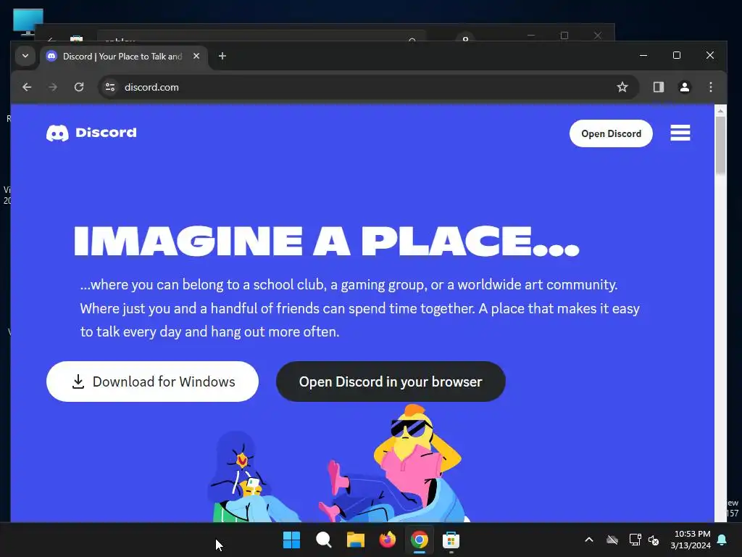Click the network display tray icon
This screenshot has height=557, width=742.
pos(635,540)
